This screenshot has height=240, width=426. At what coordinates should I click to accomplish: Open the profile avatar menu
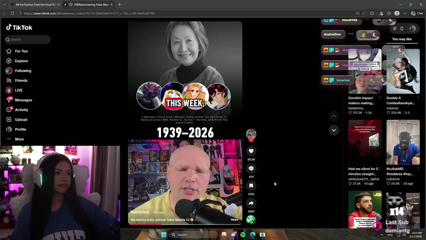click(413, 29)
